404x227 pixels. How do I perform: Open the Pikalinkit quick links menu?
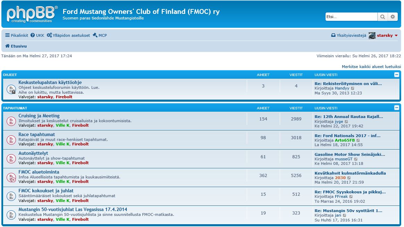coord(17,35)
